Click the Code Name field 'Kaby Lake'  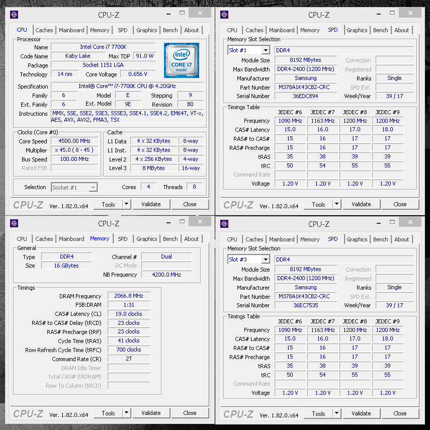pyautogui.click(x=78, y=56)
